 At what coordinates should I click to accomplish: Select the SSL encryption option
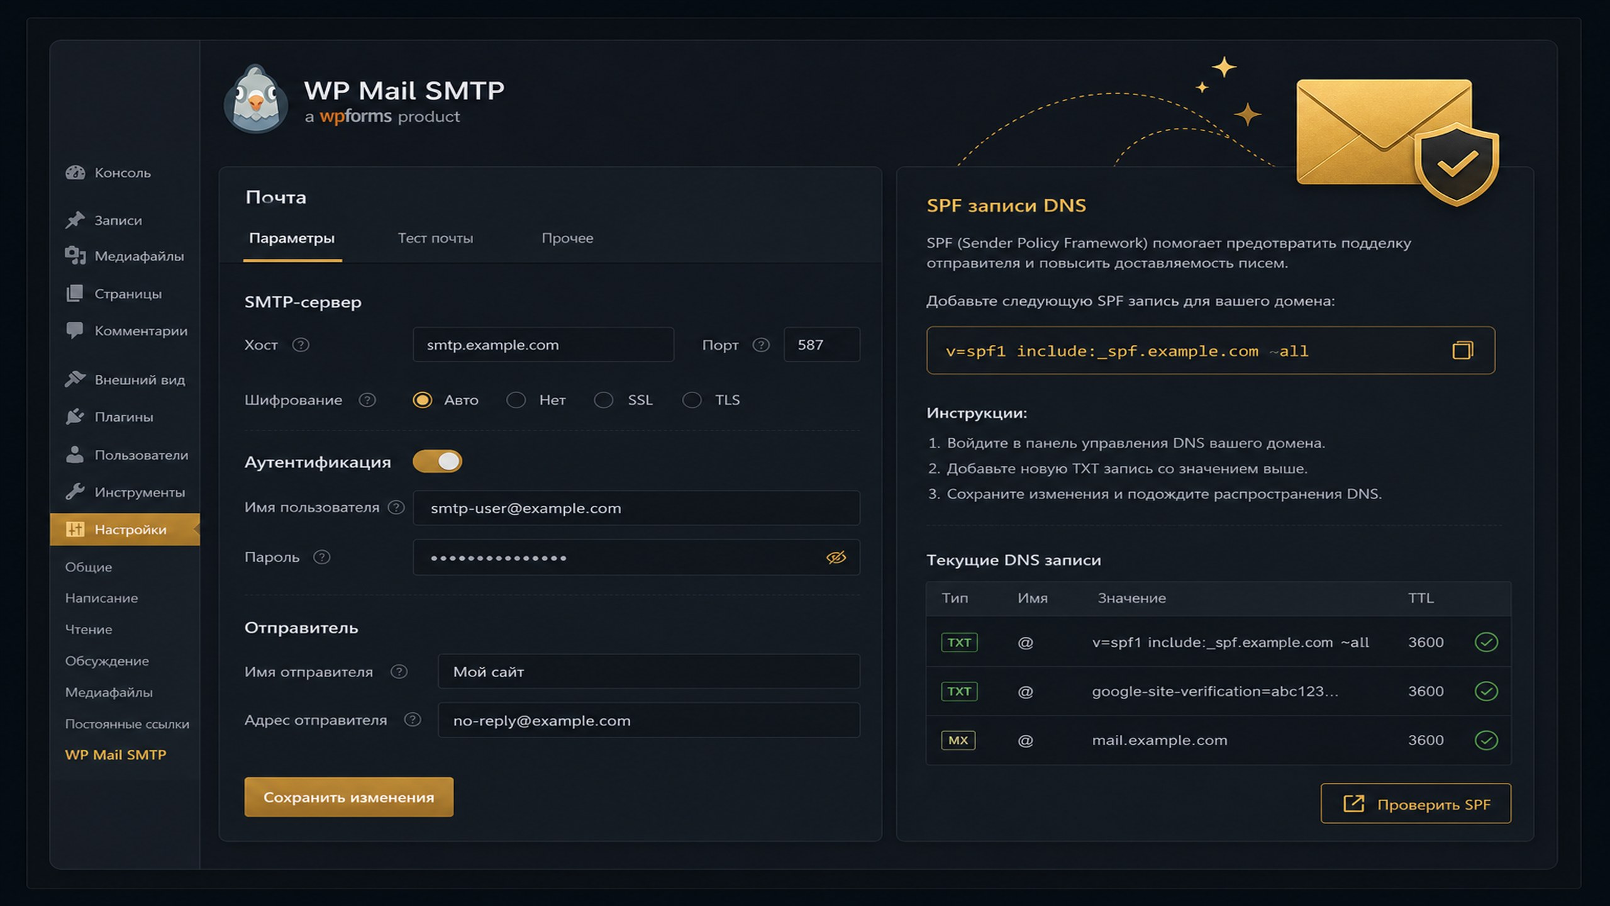tap(604, 400)
